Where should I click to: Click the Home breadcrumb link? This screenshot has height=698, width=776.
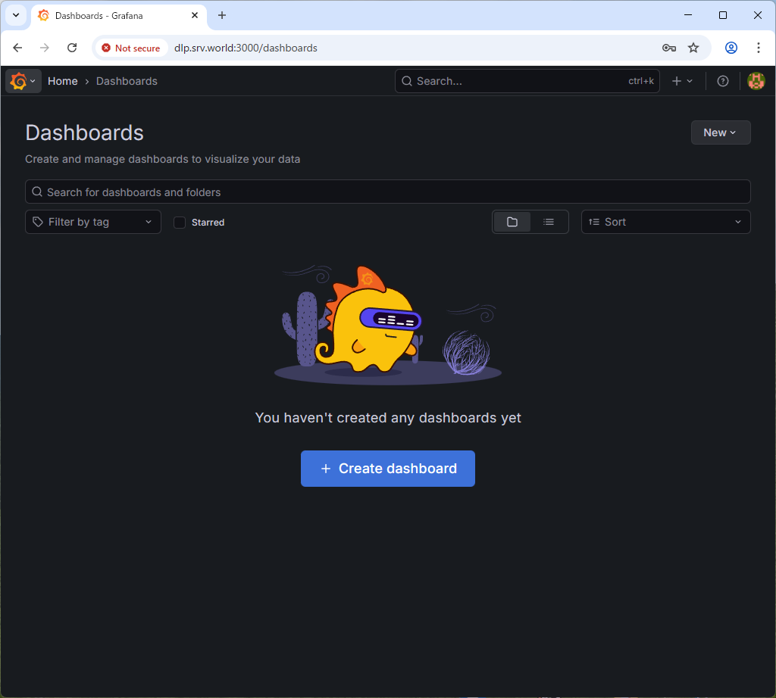point(62,81)
